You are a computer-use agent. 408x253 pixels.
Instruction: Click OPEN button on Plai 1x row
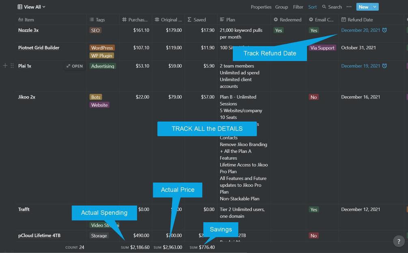pyautogui.click(x=75, y=66)
